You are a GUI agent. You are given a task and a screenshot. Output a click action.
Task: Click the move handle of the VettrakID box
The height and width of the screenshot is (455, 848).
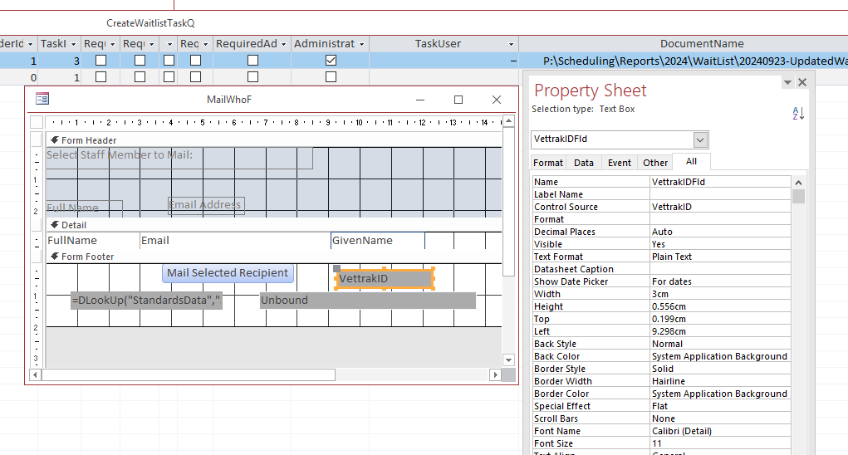(x=336, y=268)
